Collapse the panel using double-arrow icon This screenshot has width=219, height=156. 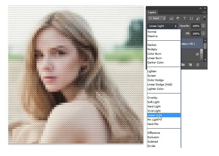click(200, 8)
